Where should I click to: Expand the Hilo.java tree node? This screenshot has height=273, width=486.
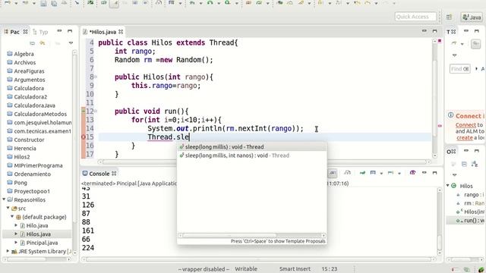point(16,225)
